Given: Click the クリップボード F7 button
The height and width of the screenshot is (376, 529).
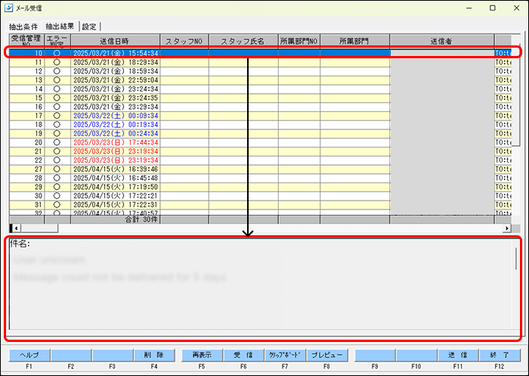Looking at the screenshot, I should click(x=285, y=355).
